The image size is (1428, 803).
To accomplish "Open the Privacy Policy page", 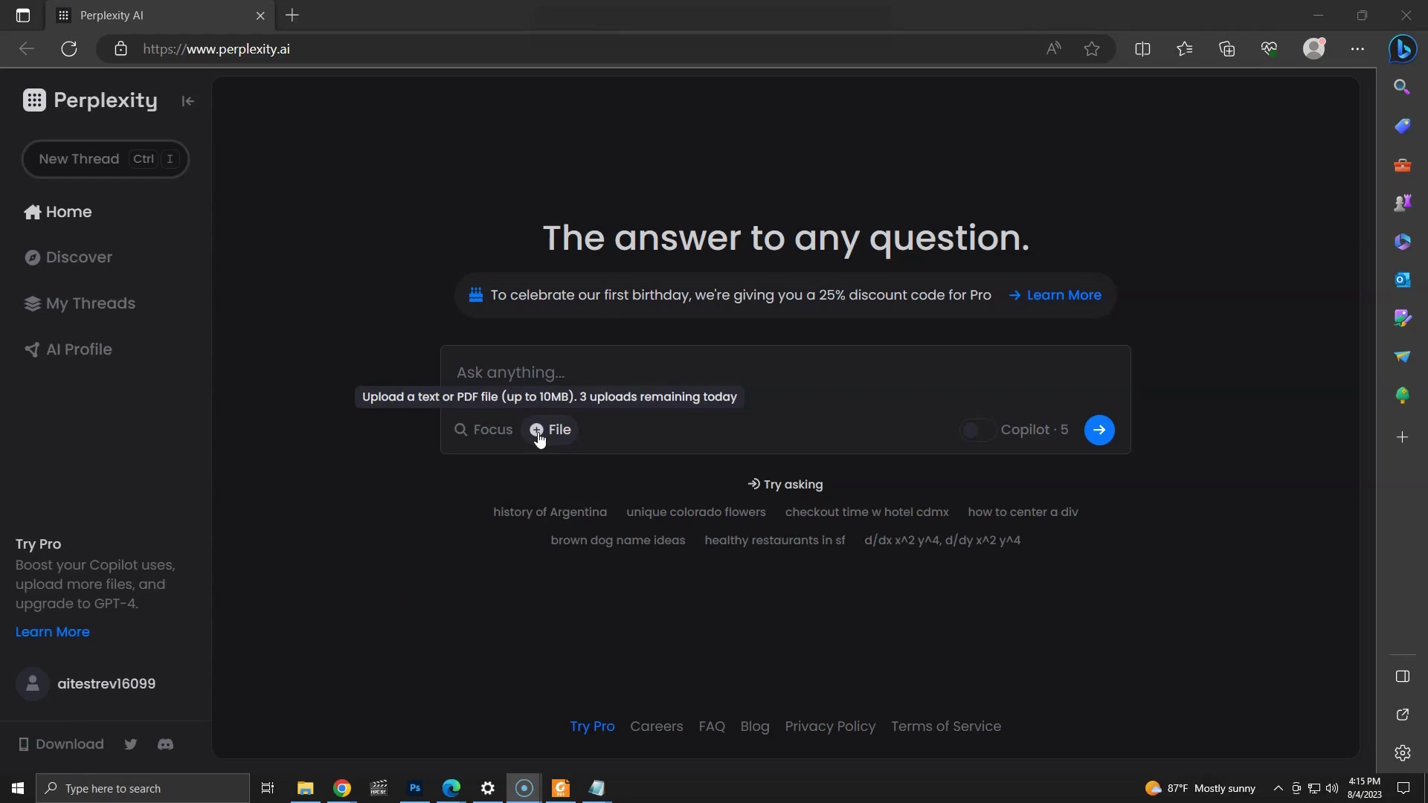I will (830, 726).
